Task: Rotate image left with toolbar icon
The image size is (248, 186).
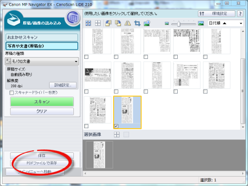Action: pyautogui.click(x=109, y=23)
